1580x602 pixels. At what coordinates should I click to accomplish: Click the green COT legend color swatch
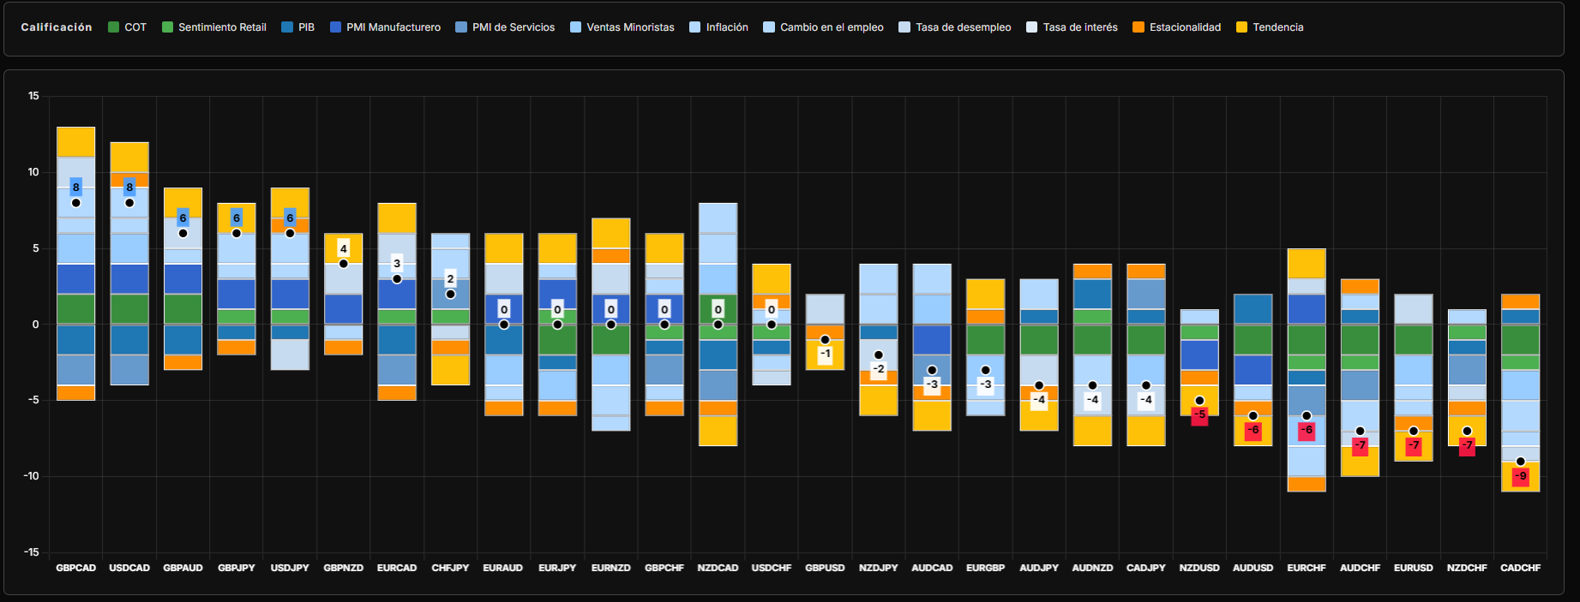coord(113,27)
